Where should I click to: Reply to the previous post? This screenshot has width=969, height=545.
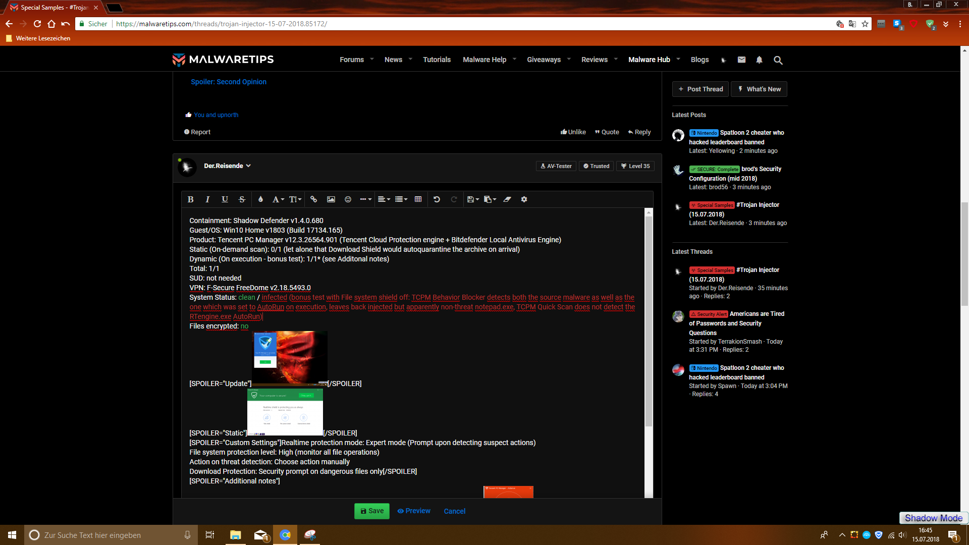pyautogui.click(x=639, y=132)
